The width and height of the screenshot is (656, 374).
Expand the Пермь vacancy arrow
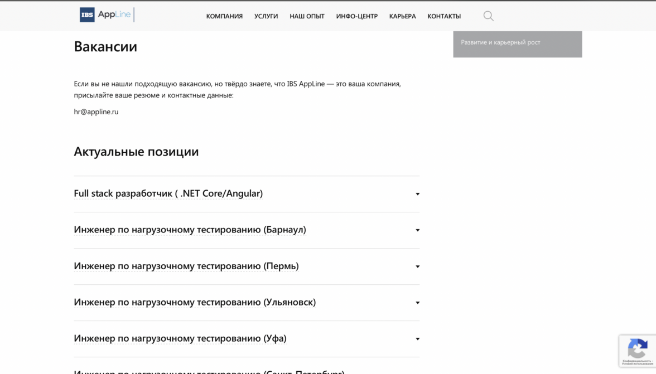click(417, 266)
